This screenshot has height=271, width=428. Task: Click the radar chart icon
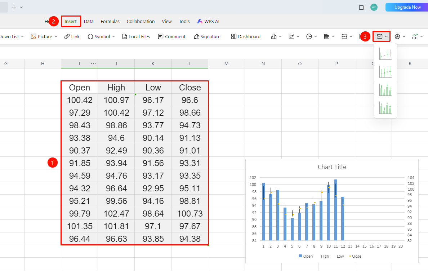coord(397,36)
